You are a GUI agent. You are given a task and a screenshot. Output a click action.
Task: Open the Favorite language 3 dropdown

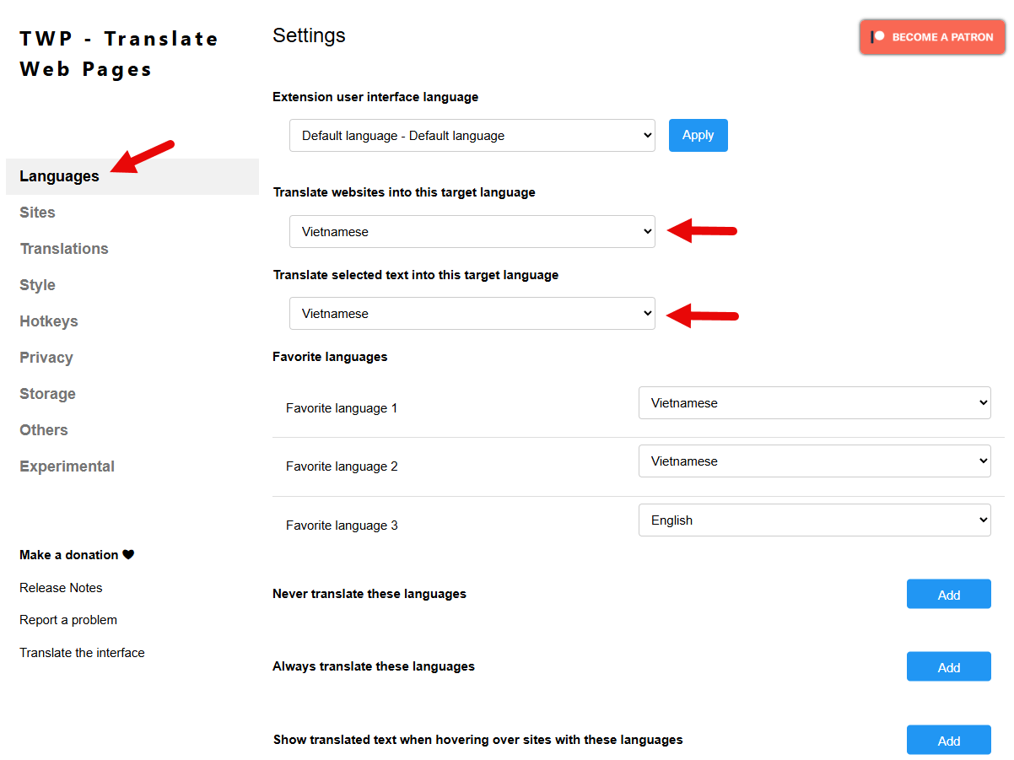pyautogui.click(x=815, y=520)
